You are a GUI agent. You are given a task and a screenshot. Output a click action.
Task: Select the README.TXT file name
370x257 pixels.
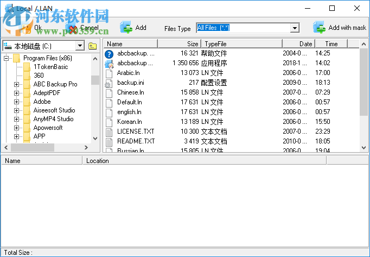click(x=136, y=141)
